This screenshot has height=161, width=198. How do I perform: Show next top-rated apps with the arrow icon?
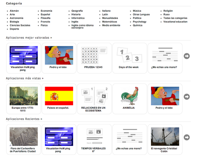point(187,56)
